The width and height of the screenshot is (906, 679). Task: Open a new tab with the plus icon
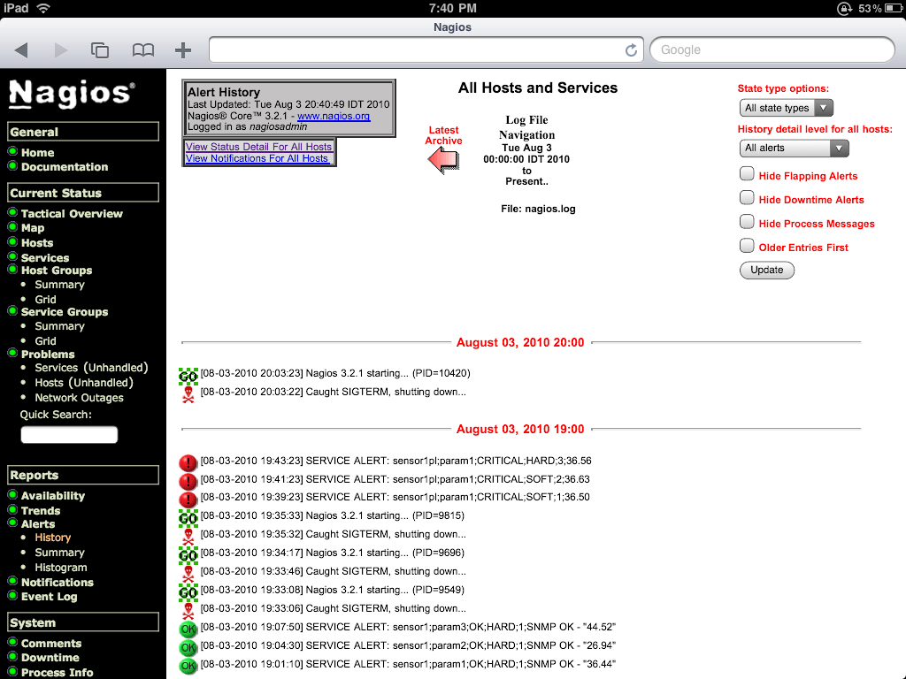pyautogui.click(x=182, y=50)
